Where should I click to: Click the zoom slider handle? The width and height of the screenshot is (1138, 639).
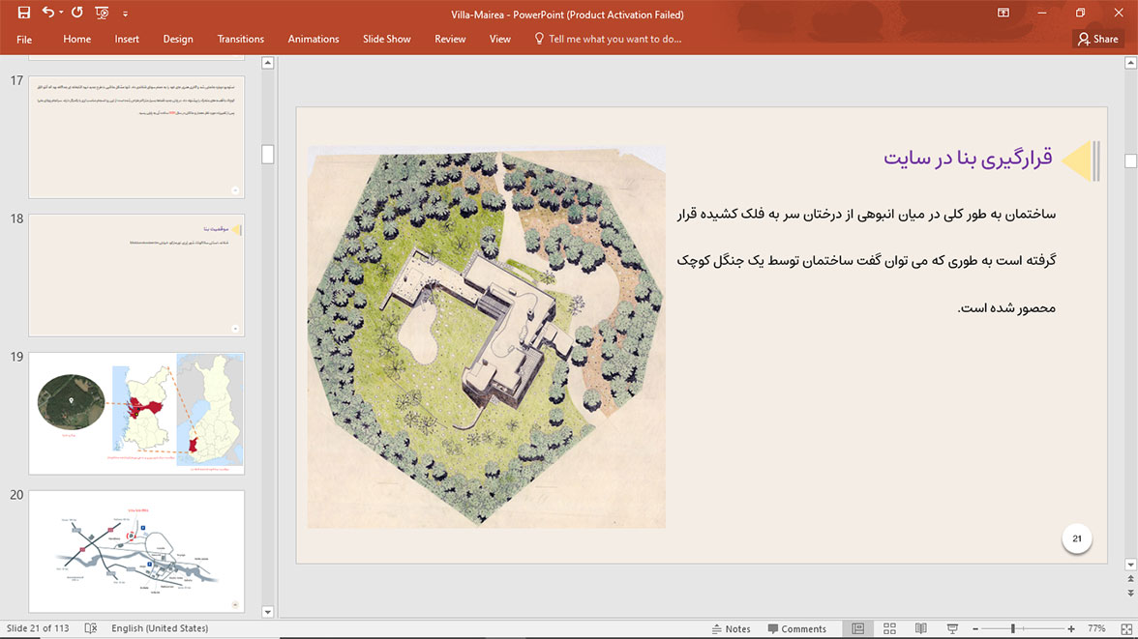point(1013,628)
